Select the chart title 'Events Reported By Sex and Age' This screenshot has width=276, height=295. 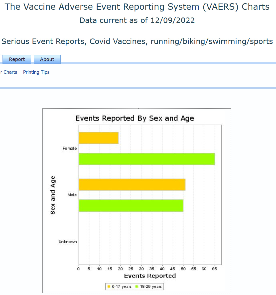[135, 118]
